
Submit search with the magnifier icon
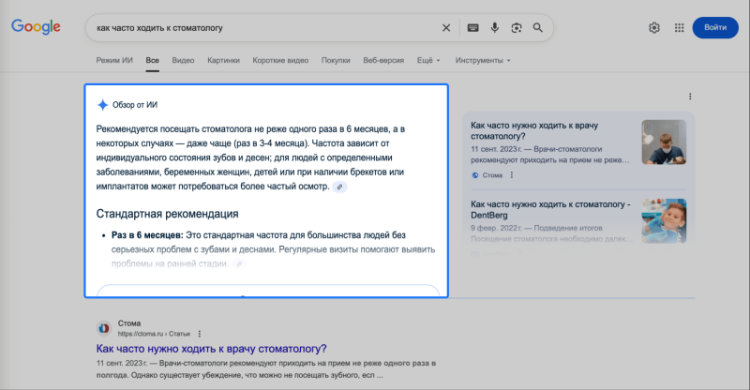point(538,28)
